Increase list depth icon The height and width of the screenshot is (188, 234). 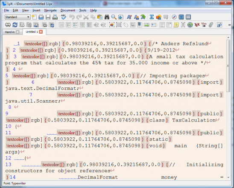[x=96, y=25]
